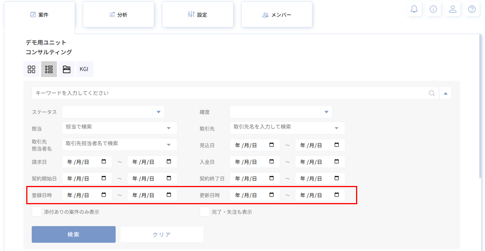Image resolution: width=485 pixels, height=251 pixels.
Task: Open the user profile icon
Action: 453,9
